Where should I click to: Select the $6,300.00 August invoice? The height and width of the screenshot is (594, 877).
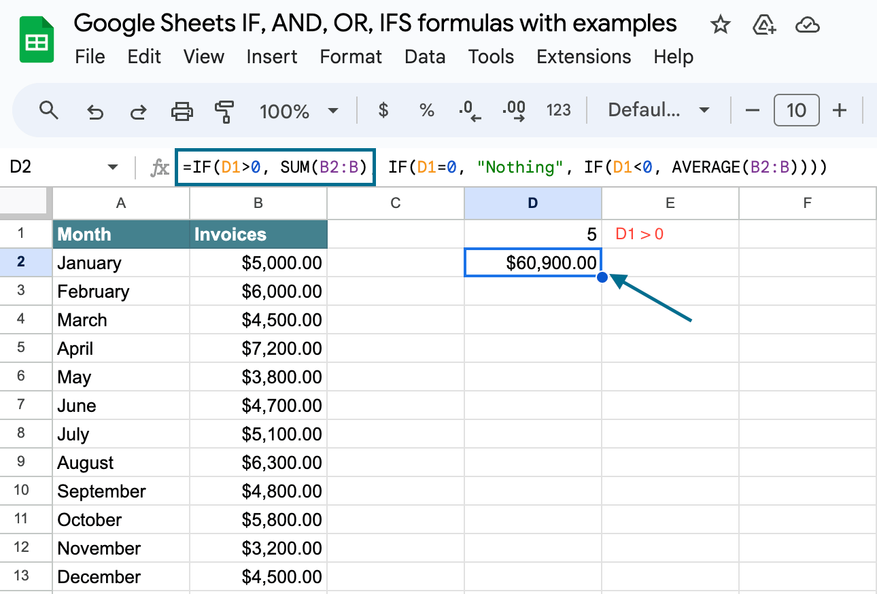(258, 462)
